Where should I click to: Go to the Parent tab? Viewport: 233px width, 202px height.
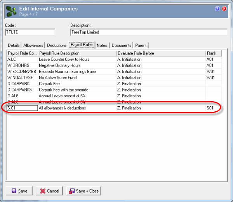point(141,46)
